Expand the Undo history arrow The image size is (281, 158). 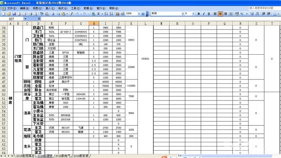[x=81, y=14]
